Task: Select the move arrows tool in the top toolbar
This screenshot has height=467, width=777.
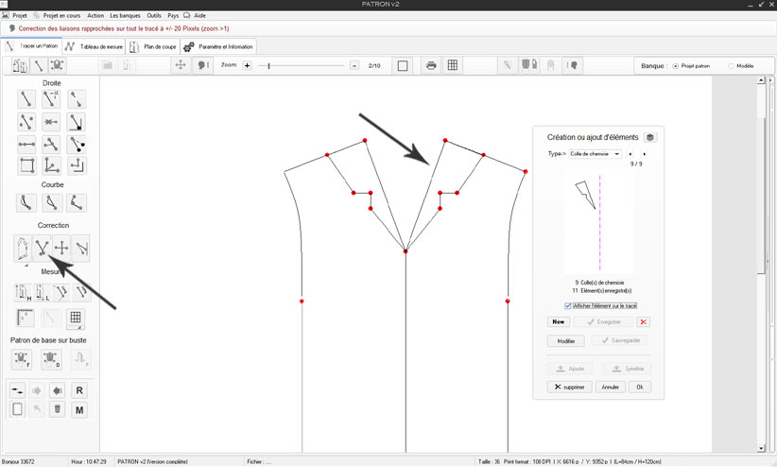Action: pos(180,65)
